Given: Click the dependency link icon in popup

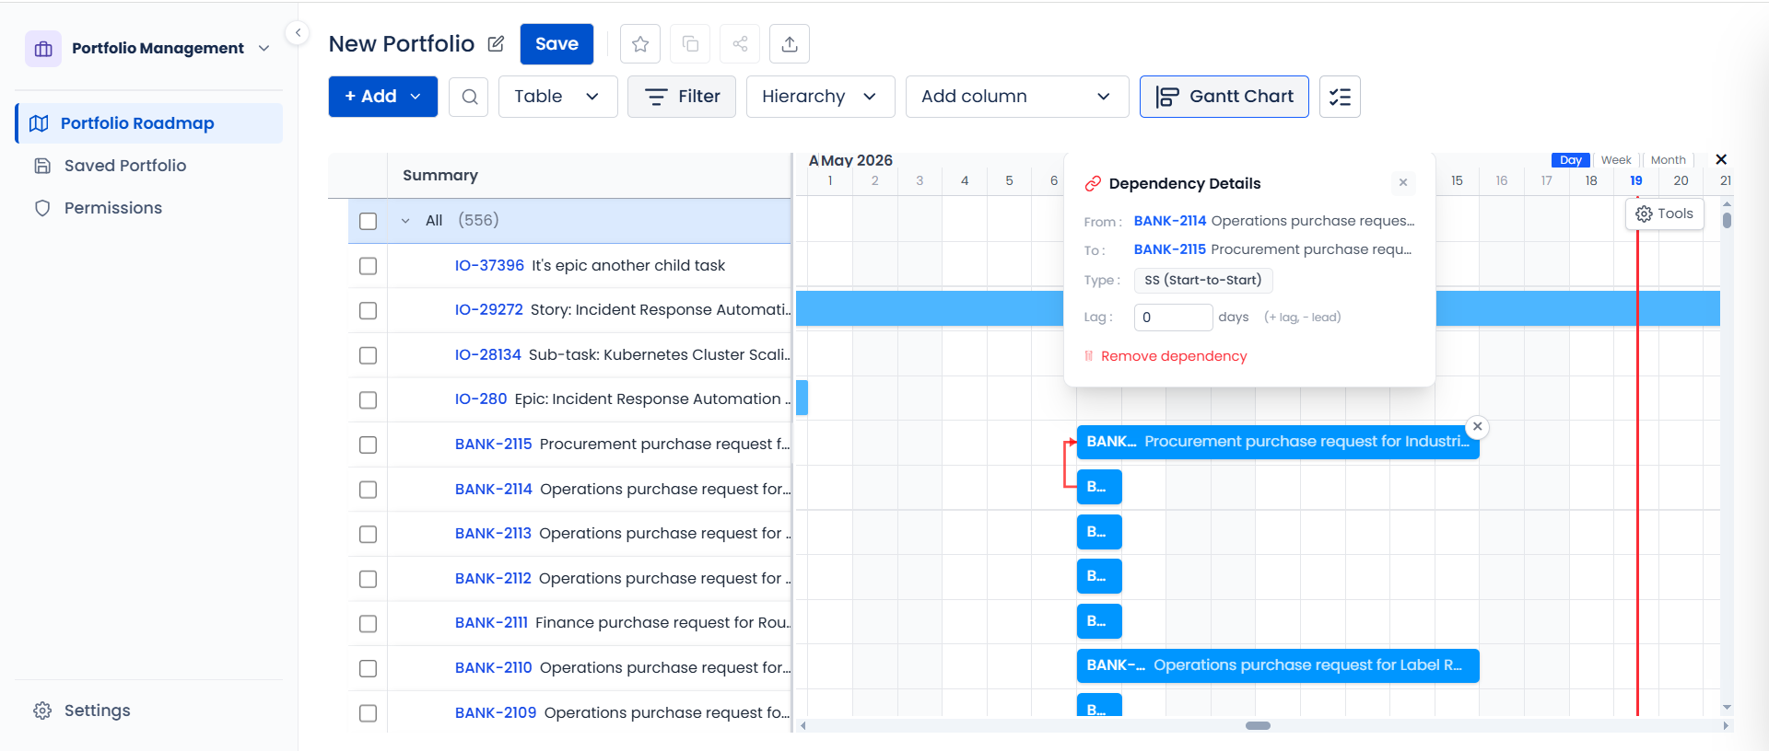Looking at the screenshot, I should (1093, 183).
